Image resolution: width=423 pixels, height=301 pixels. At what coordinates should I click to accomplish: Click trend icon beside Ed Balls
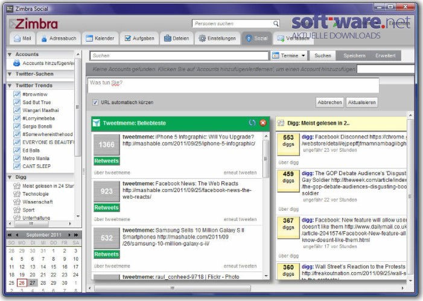tap(17, 150)
